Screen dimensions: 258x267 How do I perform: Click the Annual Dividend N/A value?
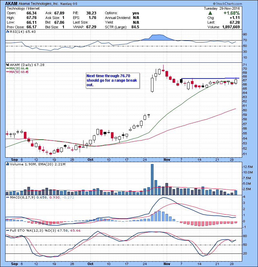point(136,18)
